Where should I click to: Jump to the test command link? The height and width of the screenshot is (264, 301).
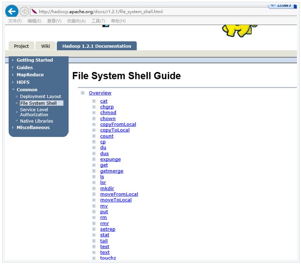[x=104, y=247]
